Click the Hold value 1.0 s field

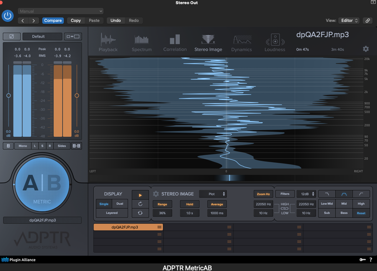(x=190, y=213)
